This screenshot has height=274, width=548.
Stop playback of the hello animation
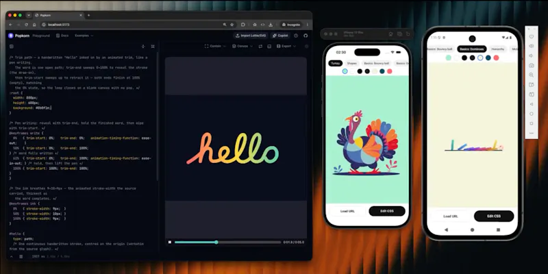(x=169, y=242)
